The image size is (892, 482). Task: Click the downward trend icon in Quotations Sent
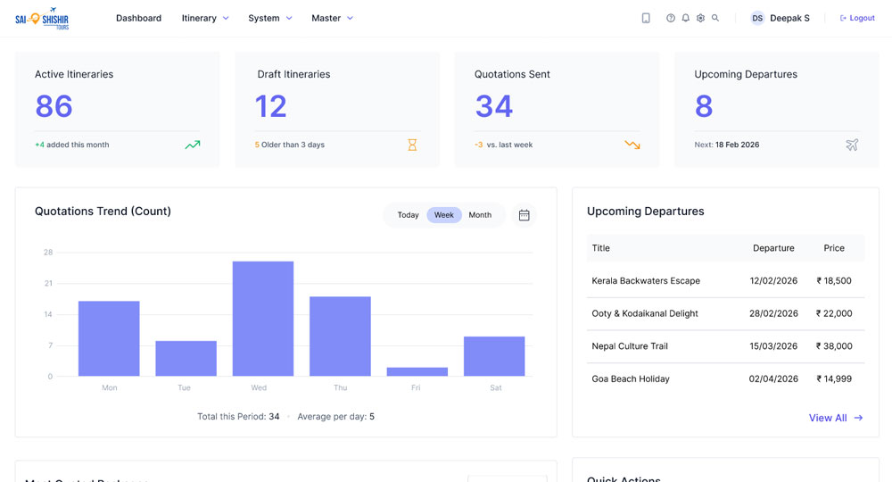coord(632,145)
